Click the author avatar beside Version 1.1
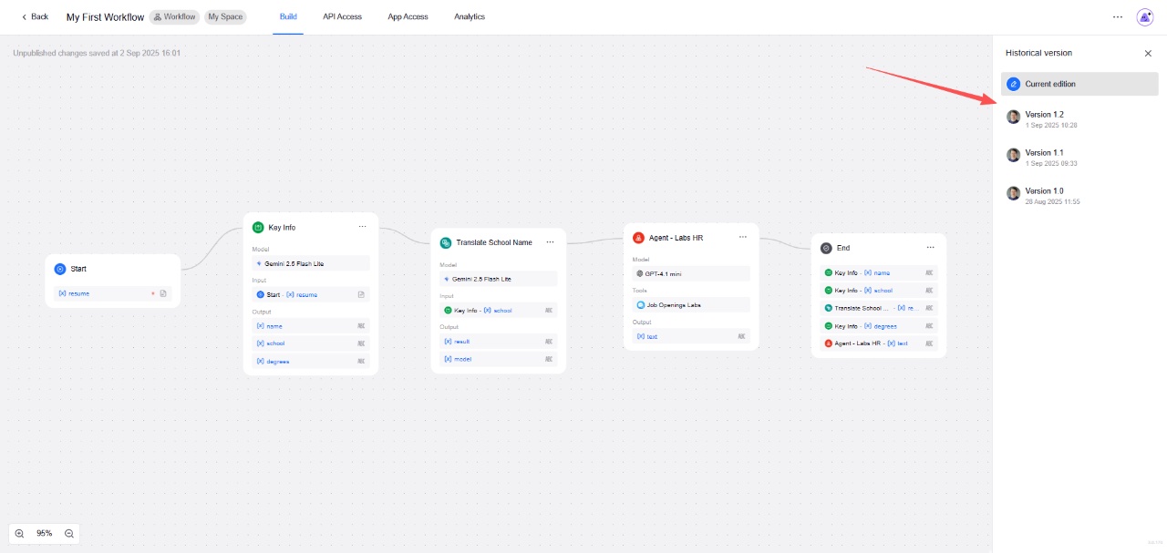The image size is (1167, 553). 1013,155
